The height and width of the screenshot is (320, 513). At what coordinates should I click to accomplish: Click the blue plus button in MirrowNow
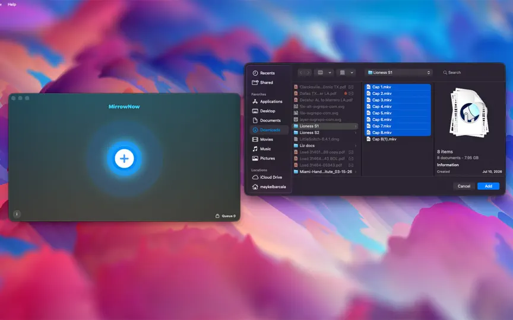(x=124, y=159)
